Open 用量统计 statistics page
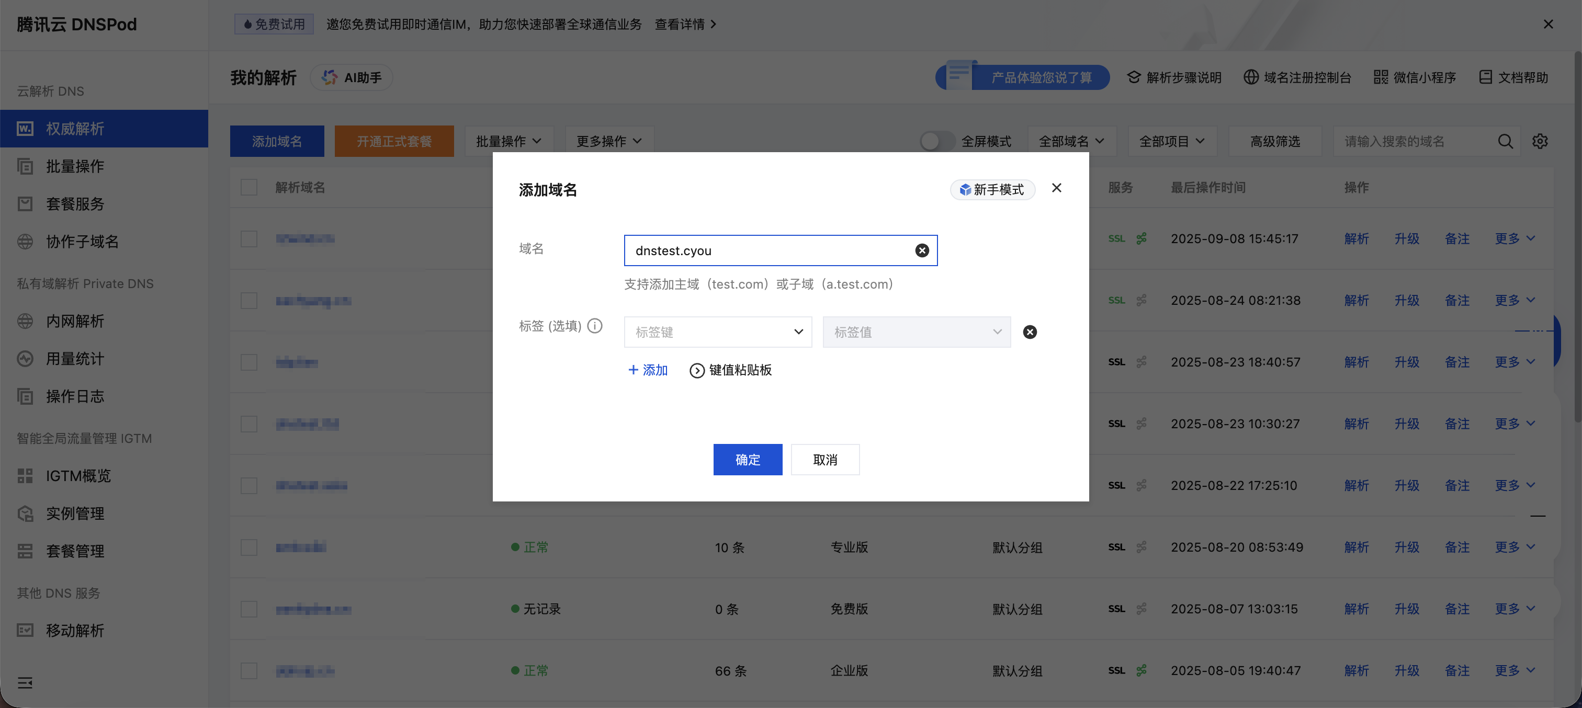The width and height of the screenshot is (1582, 708). coord(75,359)
